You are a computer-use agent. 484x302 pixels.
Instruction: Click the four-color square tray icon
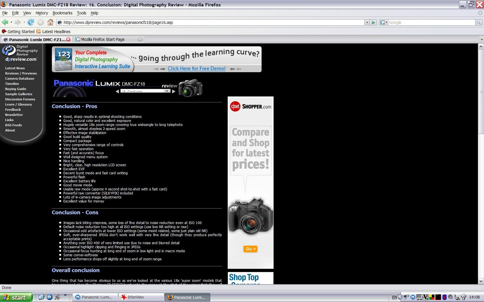coord(432,297)
